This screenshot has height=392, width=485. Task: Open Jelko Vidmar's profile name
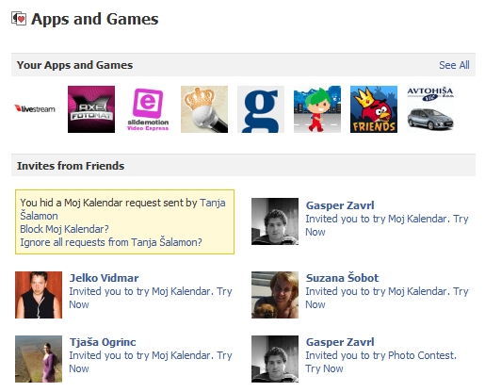[104, 278]
